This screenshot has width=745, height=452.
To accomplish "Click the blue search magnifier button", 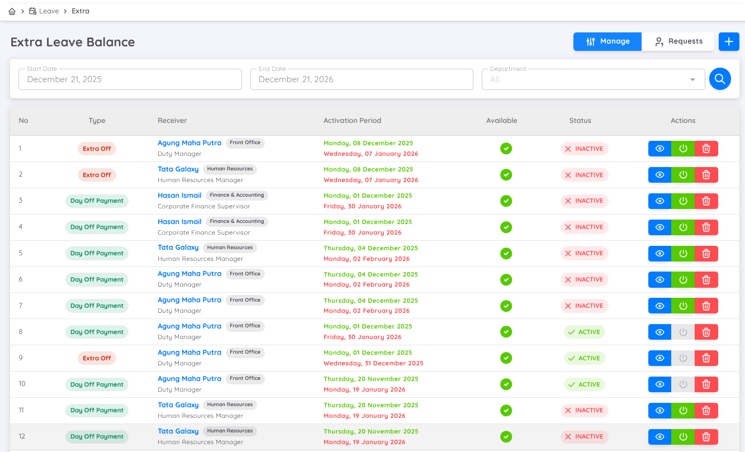I will 720,79.
